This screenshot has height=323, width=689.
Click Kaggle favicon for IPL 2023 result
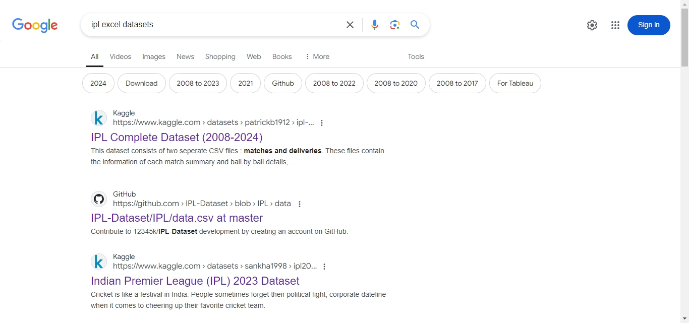99,262
